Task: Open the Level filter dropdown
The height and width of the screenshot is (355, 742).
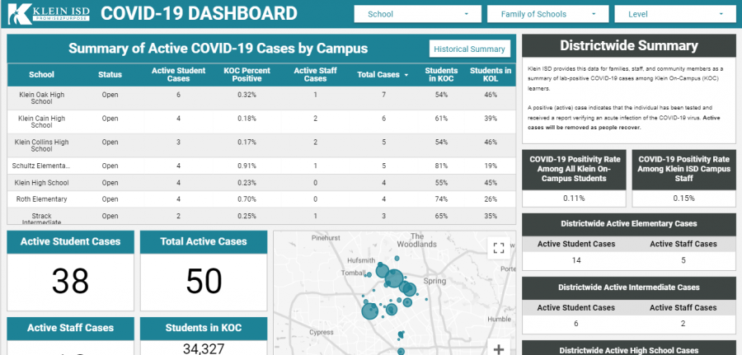Action: pos(676,14)
